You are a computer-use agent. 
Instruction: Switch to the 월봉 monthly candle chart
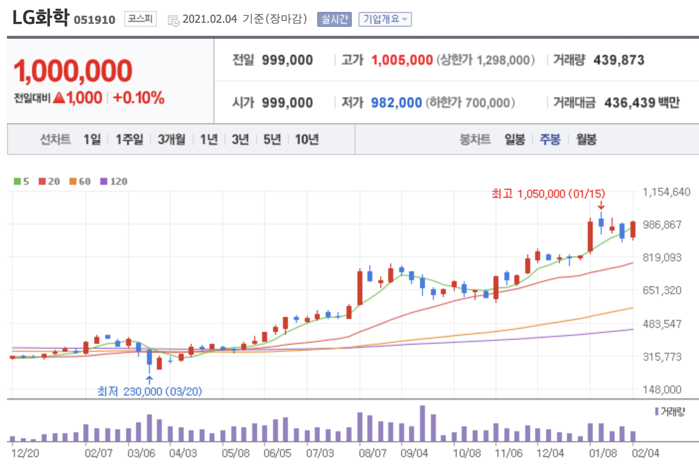click(x=586, y=140)
